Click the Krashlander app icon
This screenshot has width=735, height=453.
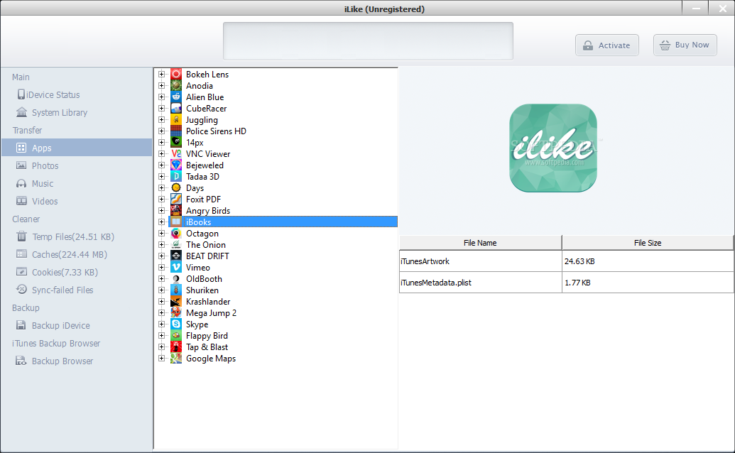[176, 301]
